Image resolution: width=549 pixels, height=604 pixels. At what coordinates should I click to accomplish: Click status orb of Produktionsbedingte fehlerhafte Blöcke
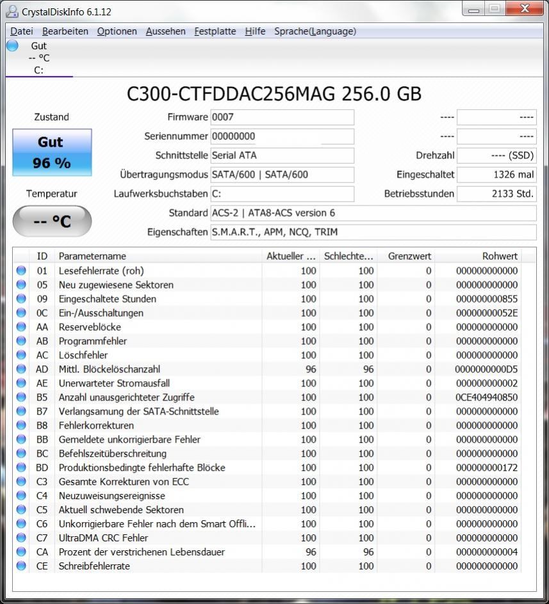click(21, 467)
